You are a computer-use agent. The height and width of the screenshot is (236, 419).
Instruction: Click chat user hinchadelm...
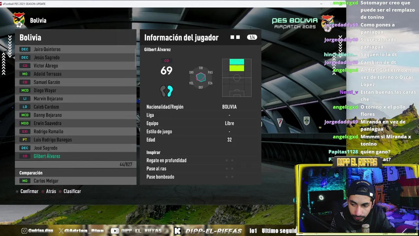tap(340, 55)
